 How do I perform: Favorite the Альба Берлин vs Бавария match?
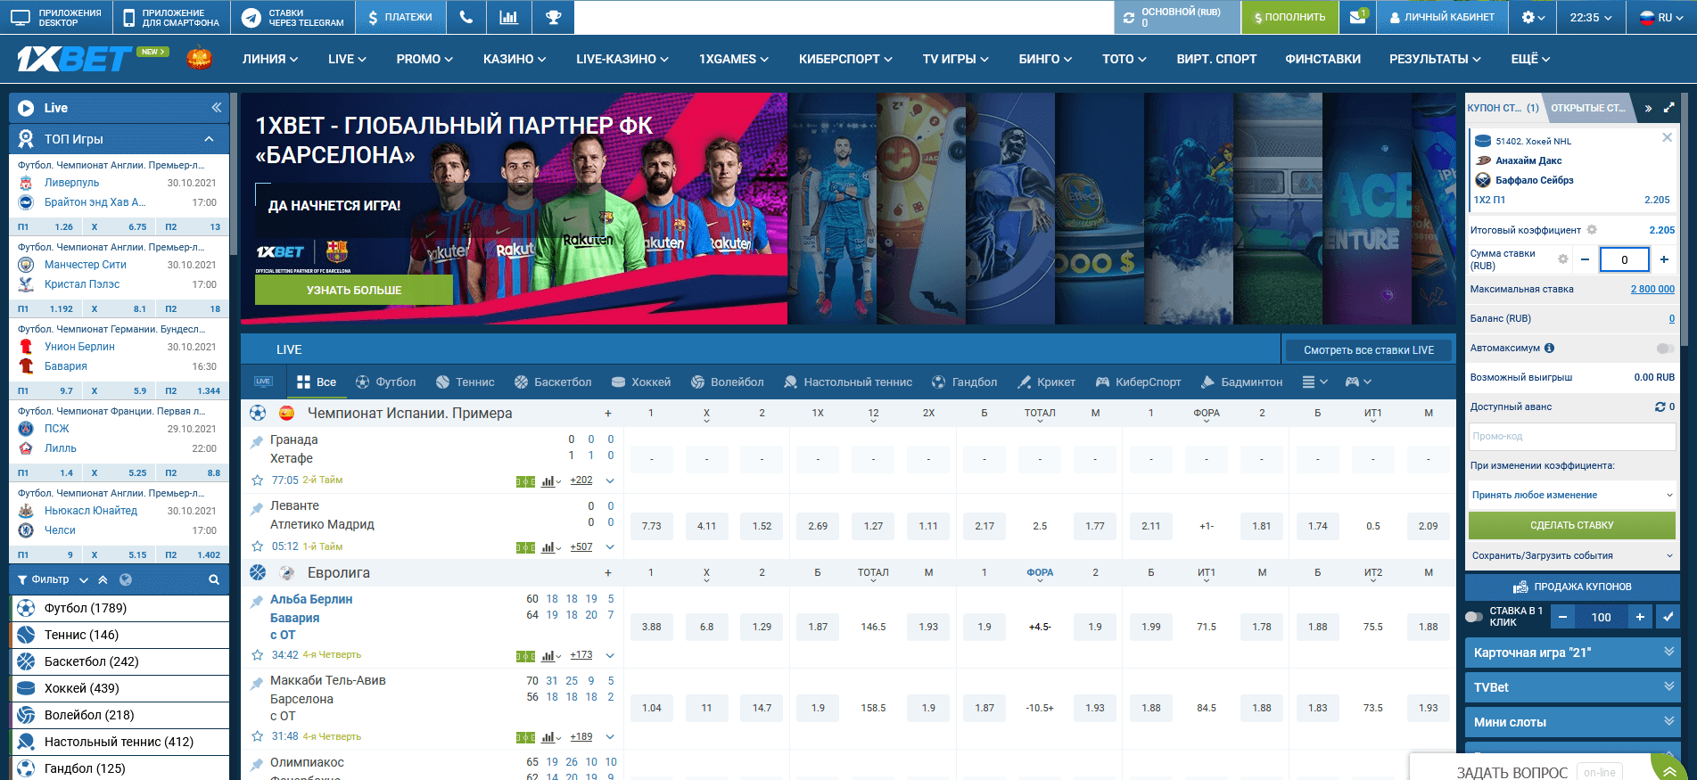click(258, 655)
